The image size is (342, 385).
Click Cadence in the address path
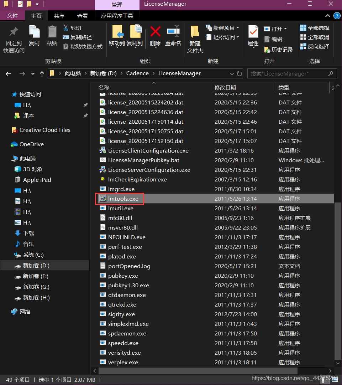[x=137, y=73]
